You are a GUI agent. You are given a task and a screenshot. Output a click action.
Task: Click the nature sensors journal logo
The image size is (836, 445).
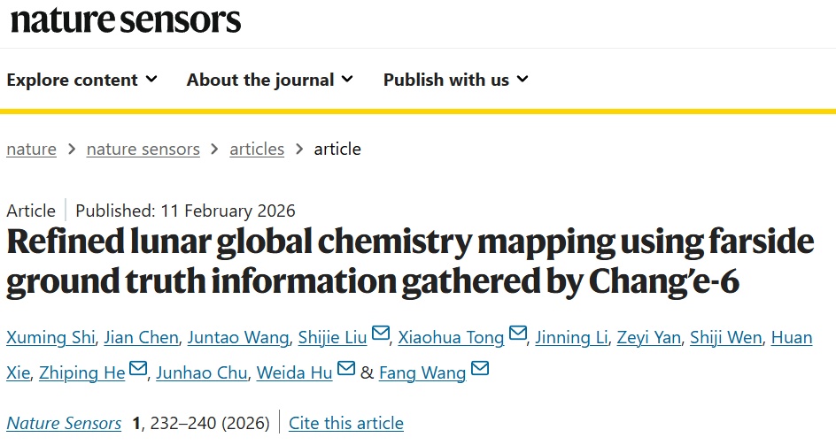point(125,20)
